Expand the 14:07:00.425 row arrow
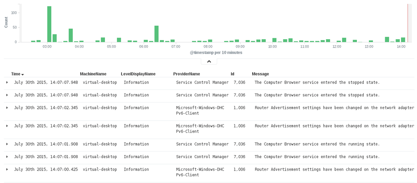Viewport: 417px width, 183px height. tap(7, 169)
